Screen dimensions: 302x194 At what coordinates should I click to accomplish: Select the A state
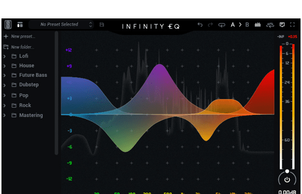coord(232,24)
